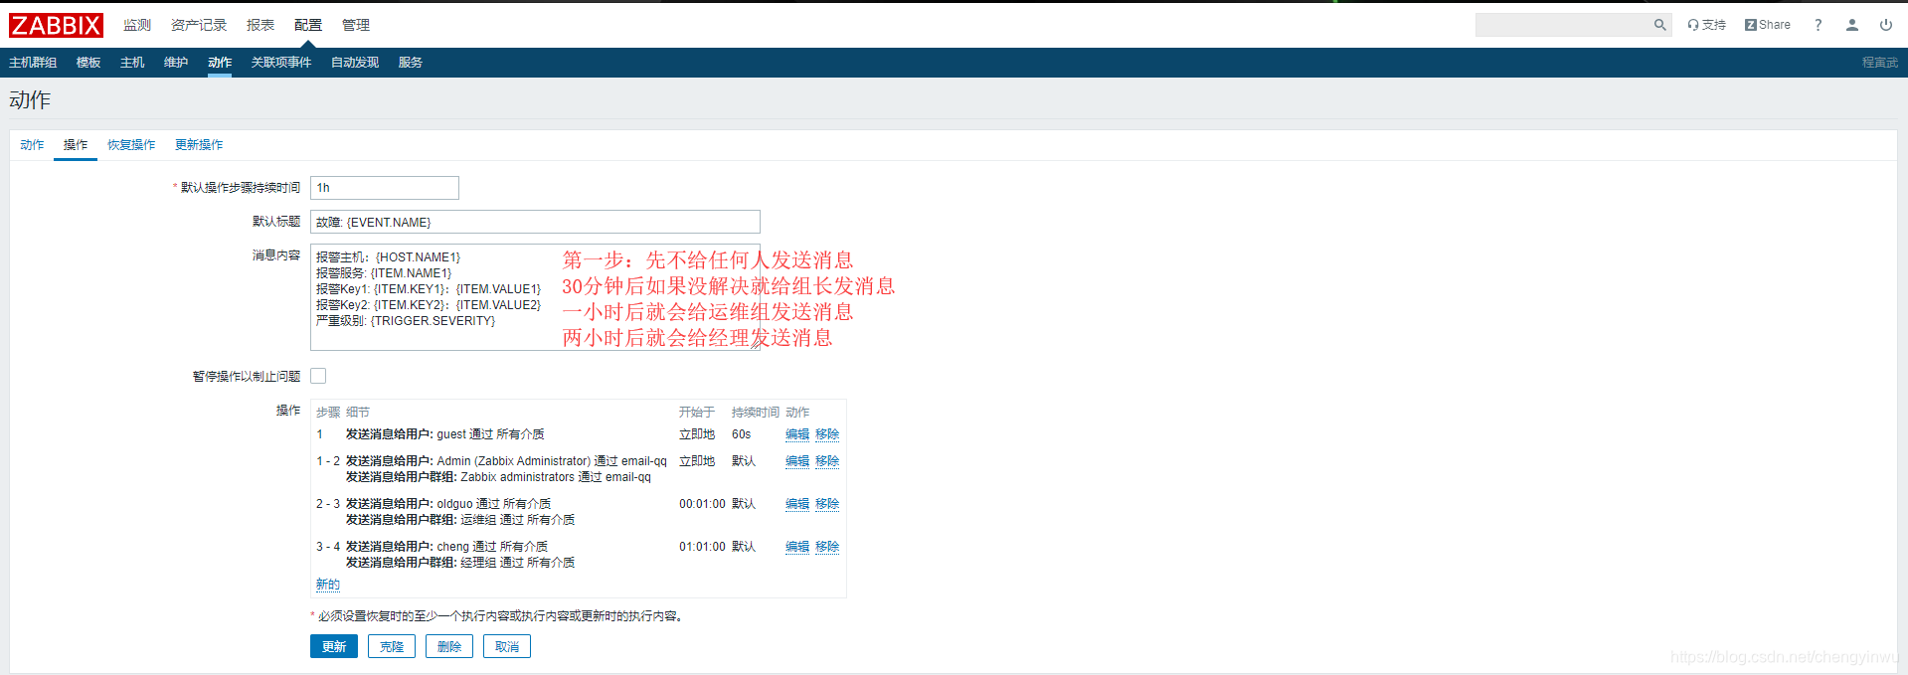This screenshot has height=675, width=1908.
Task: Go to 模板 submenu
Action: 88,63
